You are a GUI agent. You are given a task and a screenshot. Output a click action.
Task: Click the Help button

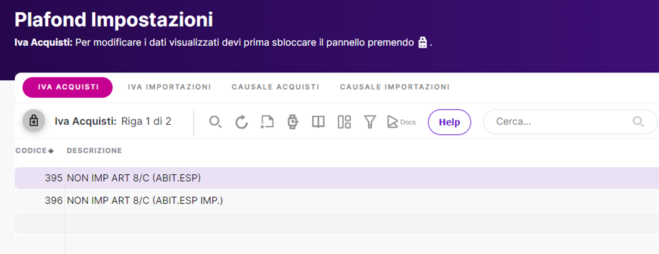tap(449, 122)
